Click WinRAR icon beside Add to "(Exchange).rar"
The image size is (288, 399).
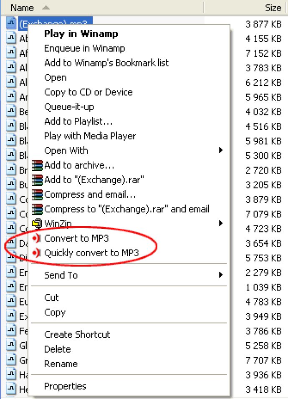(37, 180)
